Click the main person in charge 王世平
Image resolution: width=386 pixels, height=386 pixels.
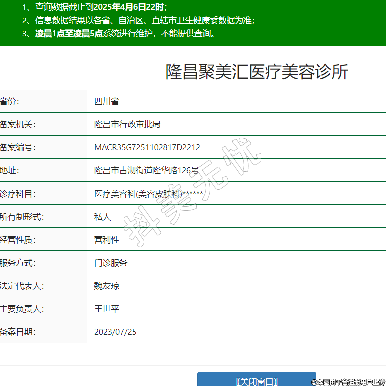point(107,309)
